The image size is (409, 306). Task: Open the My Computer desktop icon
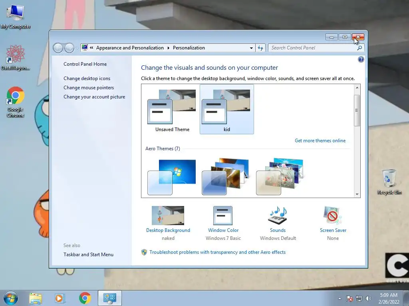16,16
